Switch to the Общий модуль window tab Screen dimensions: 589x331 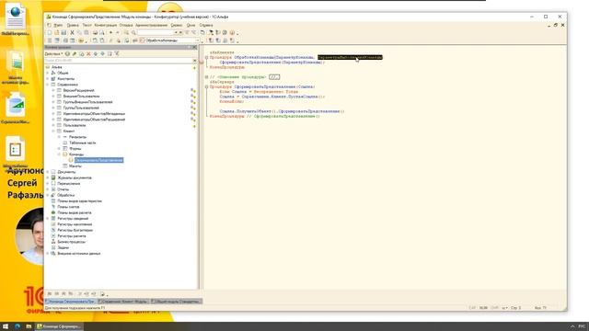click(x=176, y=302)
